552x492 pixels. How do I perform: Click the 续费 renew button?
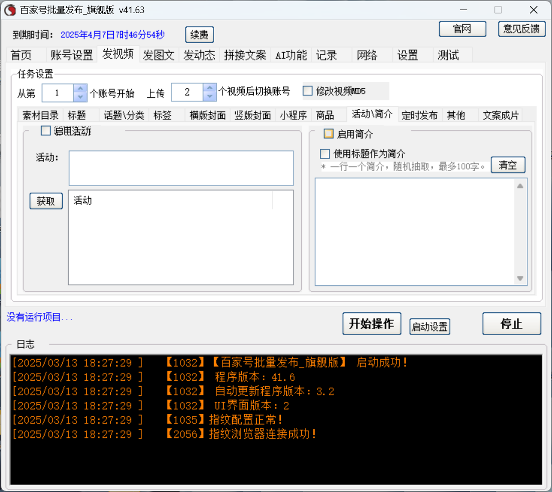199,35
